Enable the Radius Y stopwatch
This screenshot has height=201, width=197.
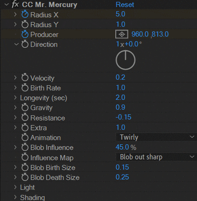25,25
